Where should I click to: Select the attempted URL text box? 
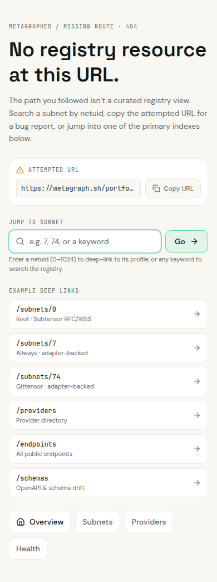[78, 188]
